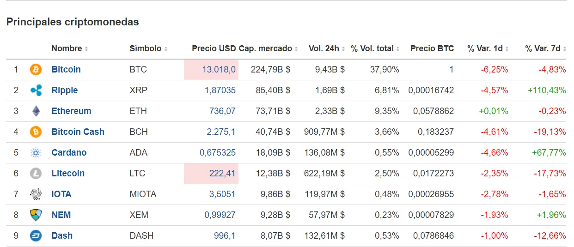Open the Ripple link
574x247 pixels.
[65, 90]
